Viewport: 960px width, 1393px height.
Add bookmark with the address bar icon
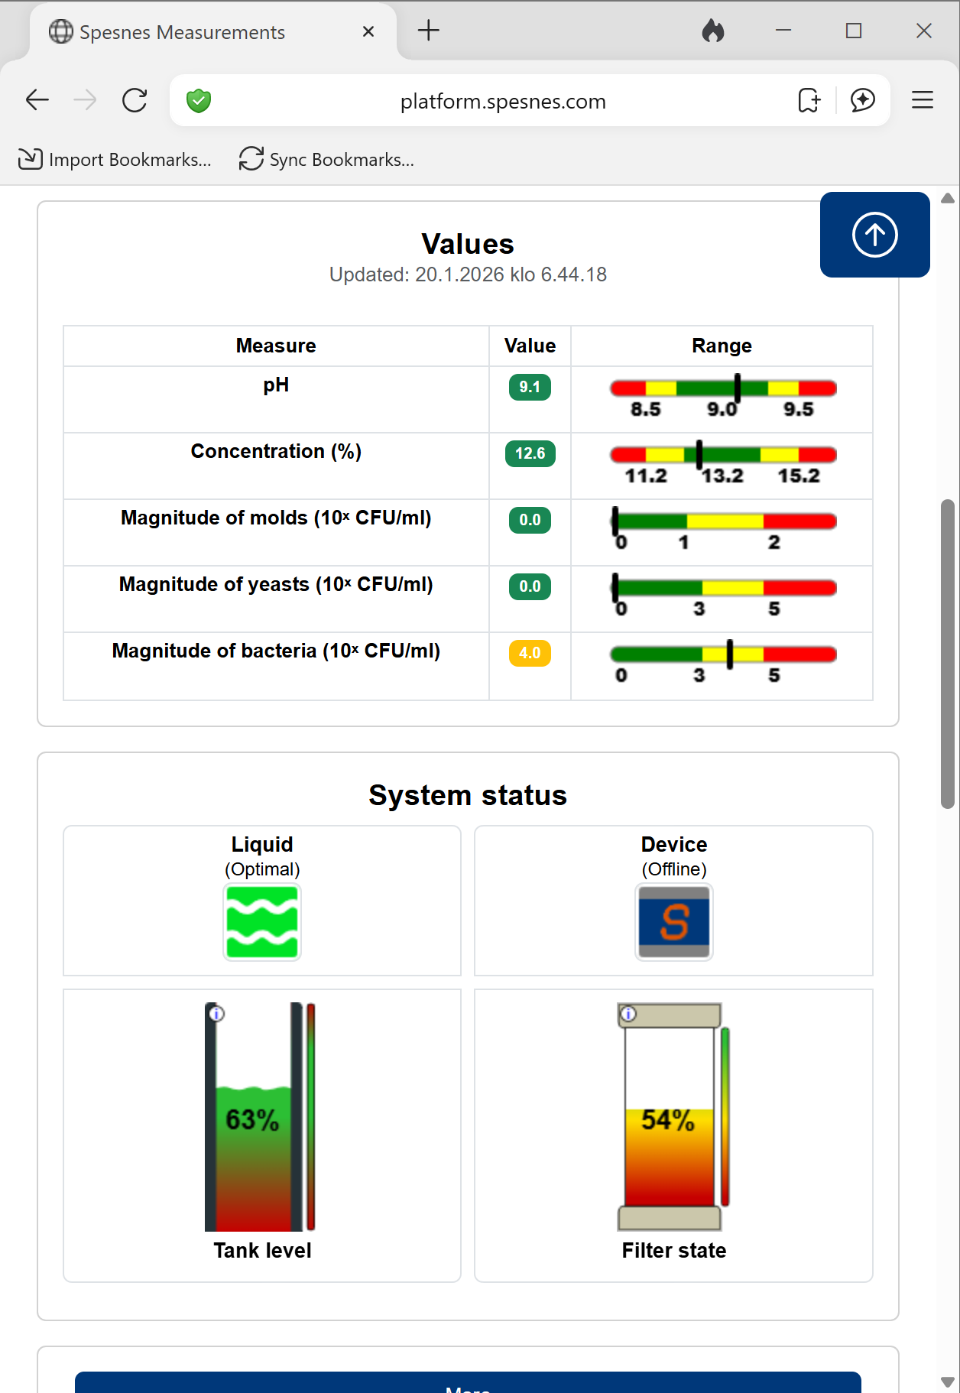tap(809, 101)
